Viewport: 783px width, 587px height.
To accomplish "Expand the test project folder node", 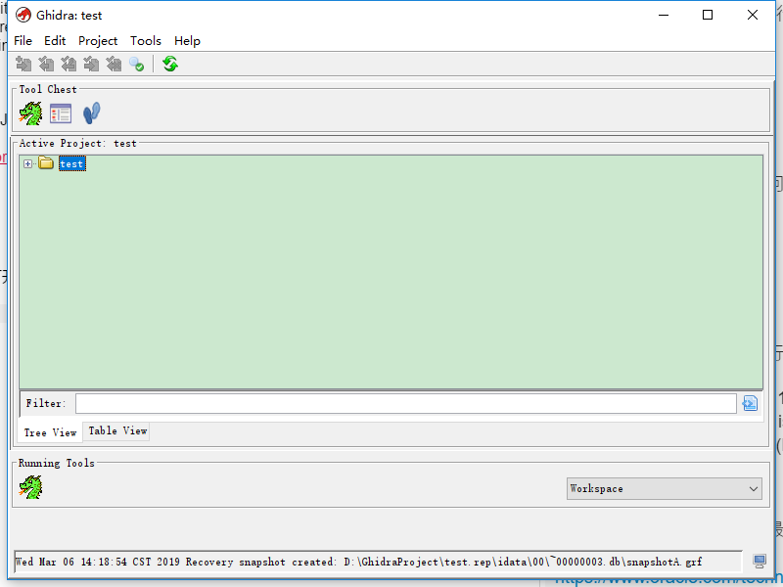I will 27,164.
